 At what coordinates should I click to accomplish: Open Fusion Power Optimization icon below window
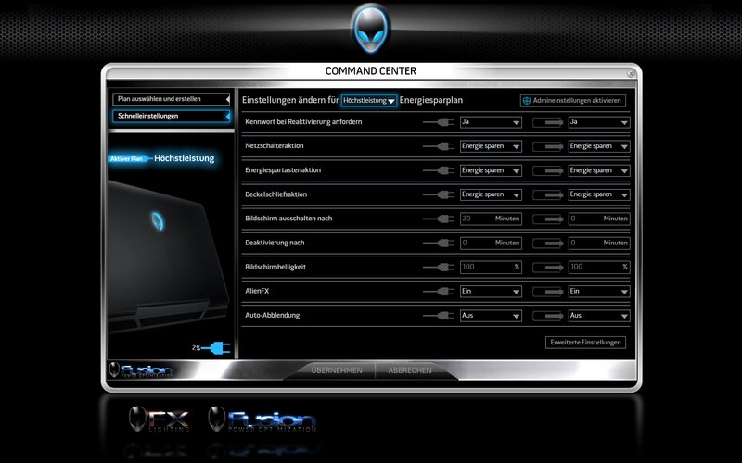(262, 419)
